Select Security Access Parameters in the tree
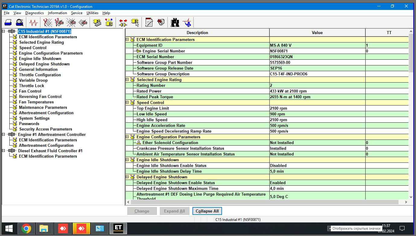The width and height of the screenshot is (416, 236). (46, 129)
